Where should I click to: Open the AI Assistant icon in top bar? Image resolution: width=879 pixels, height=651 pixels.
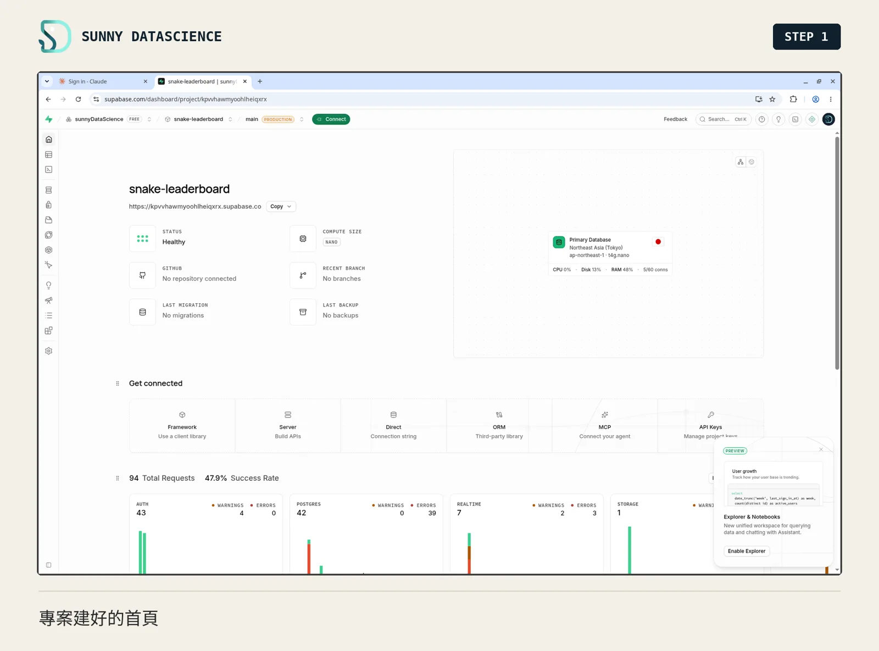(x=812, y=119)
